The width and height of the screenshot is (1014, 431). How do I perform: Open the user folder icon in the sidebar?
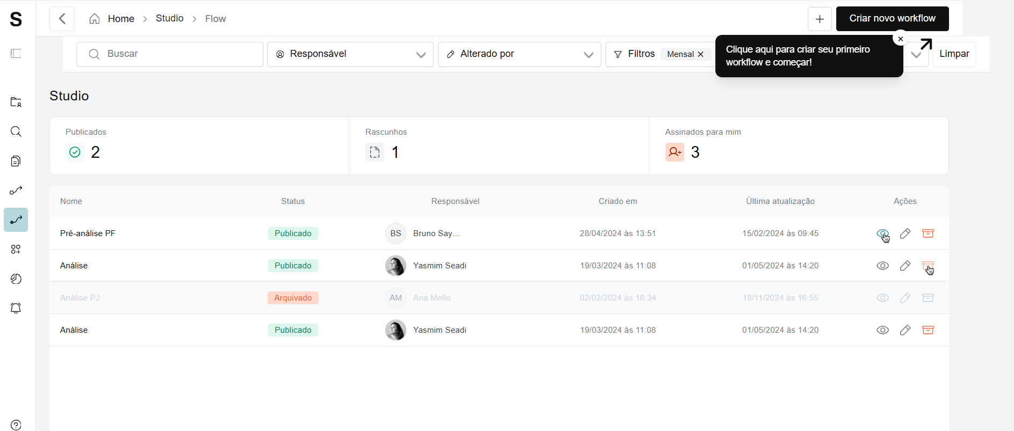coord(16,102)
